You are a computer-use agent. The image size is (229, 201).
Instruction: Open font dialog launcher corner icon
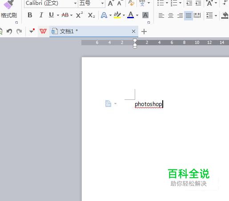[x=149, y=23]
